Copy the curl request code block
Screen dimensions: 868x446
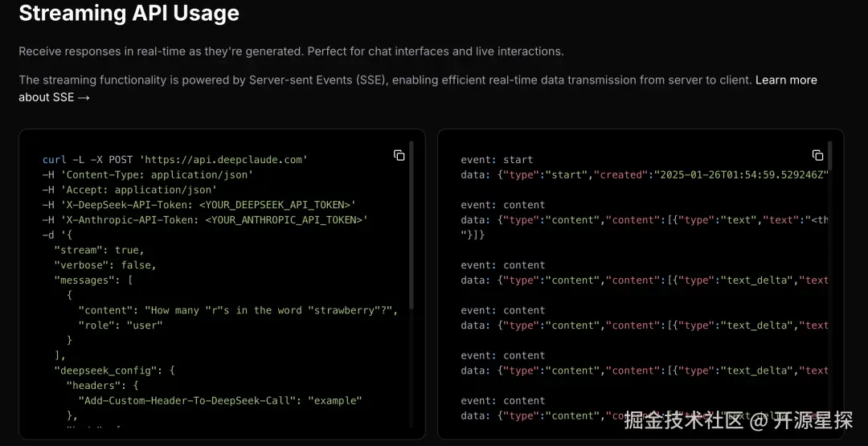399,155
